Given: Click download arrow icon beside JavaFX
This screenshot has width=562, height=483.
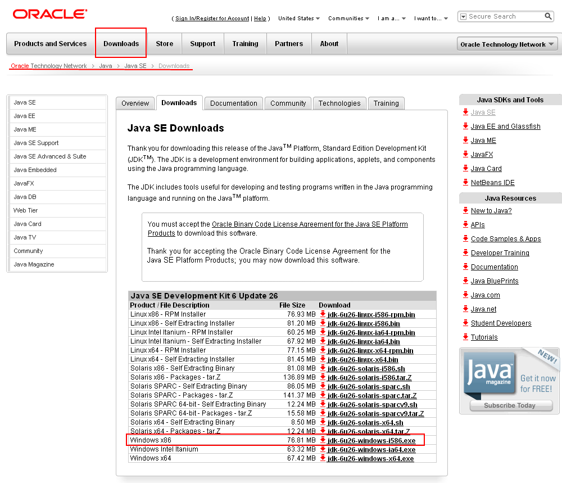Looking at the screenshot, I should (x=465, y=154).
